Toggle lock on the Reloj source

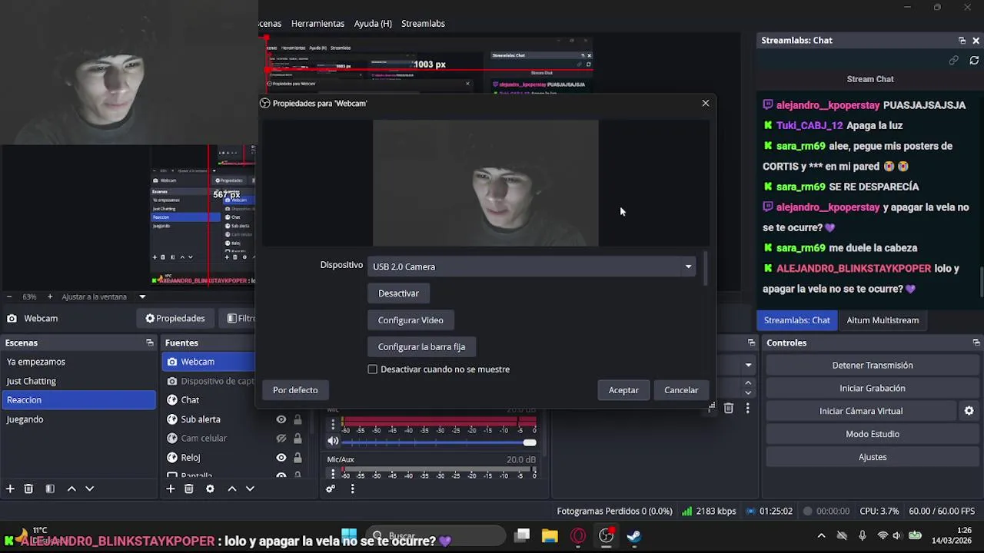pyautogui.click(x=298, y=458)
